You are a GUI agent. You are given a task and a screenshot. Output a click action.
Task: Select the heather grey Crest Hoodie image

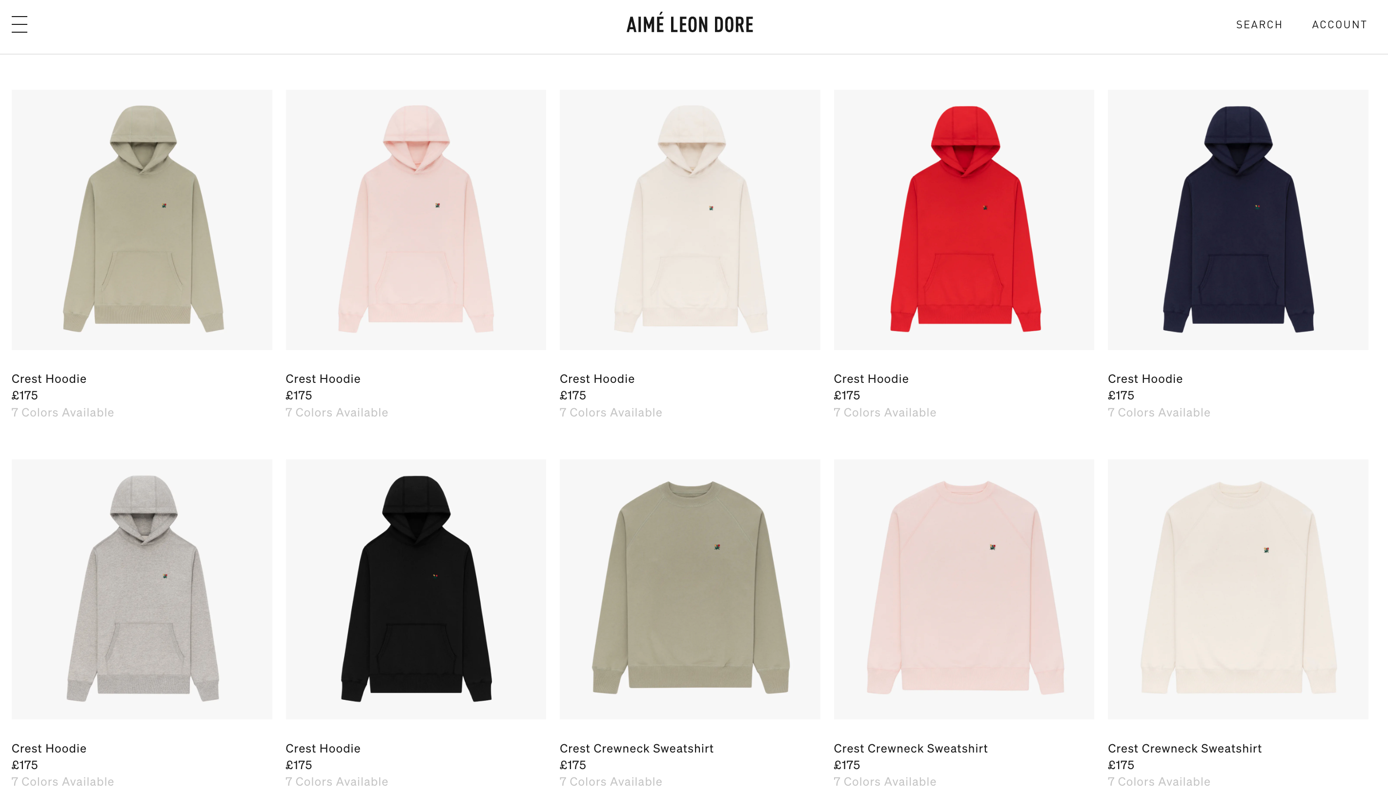pos(142,589)
